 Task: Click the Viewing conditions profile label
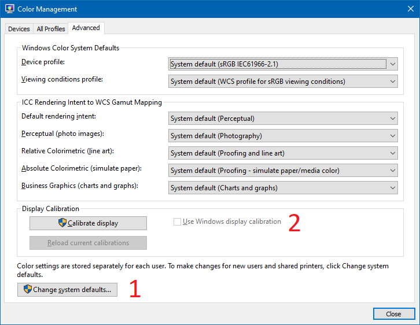[x=62, y=79]
